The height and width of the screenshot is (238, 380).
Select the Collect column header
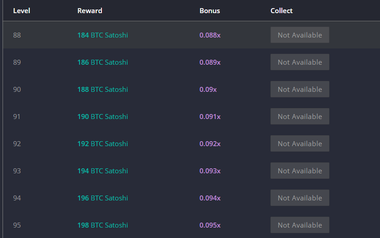281,11
